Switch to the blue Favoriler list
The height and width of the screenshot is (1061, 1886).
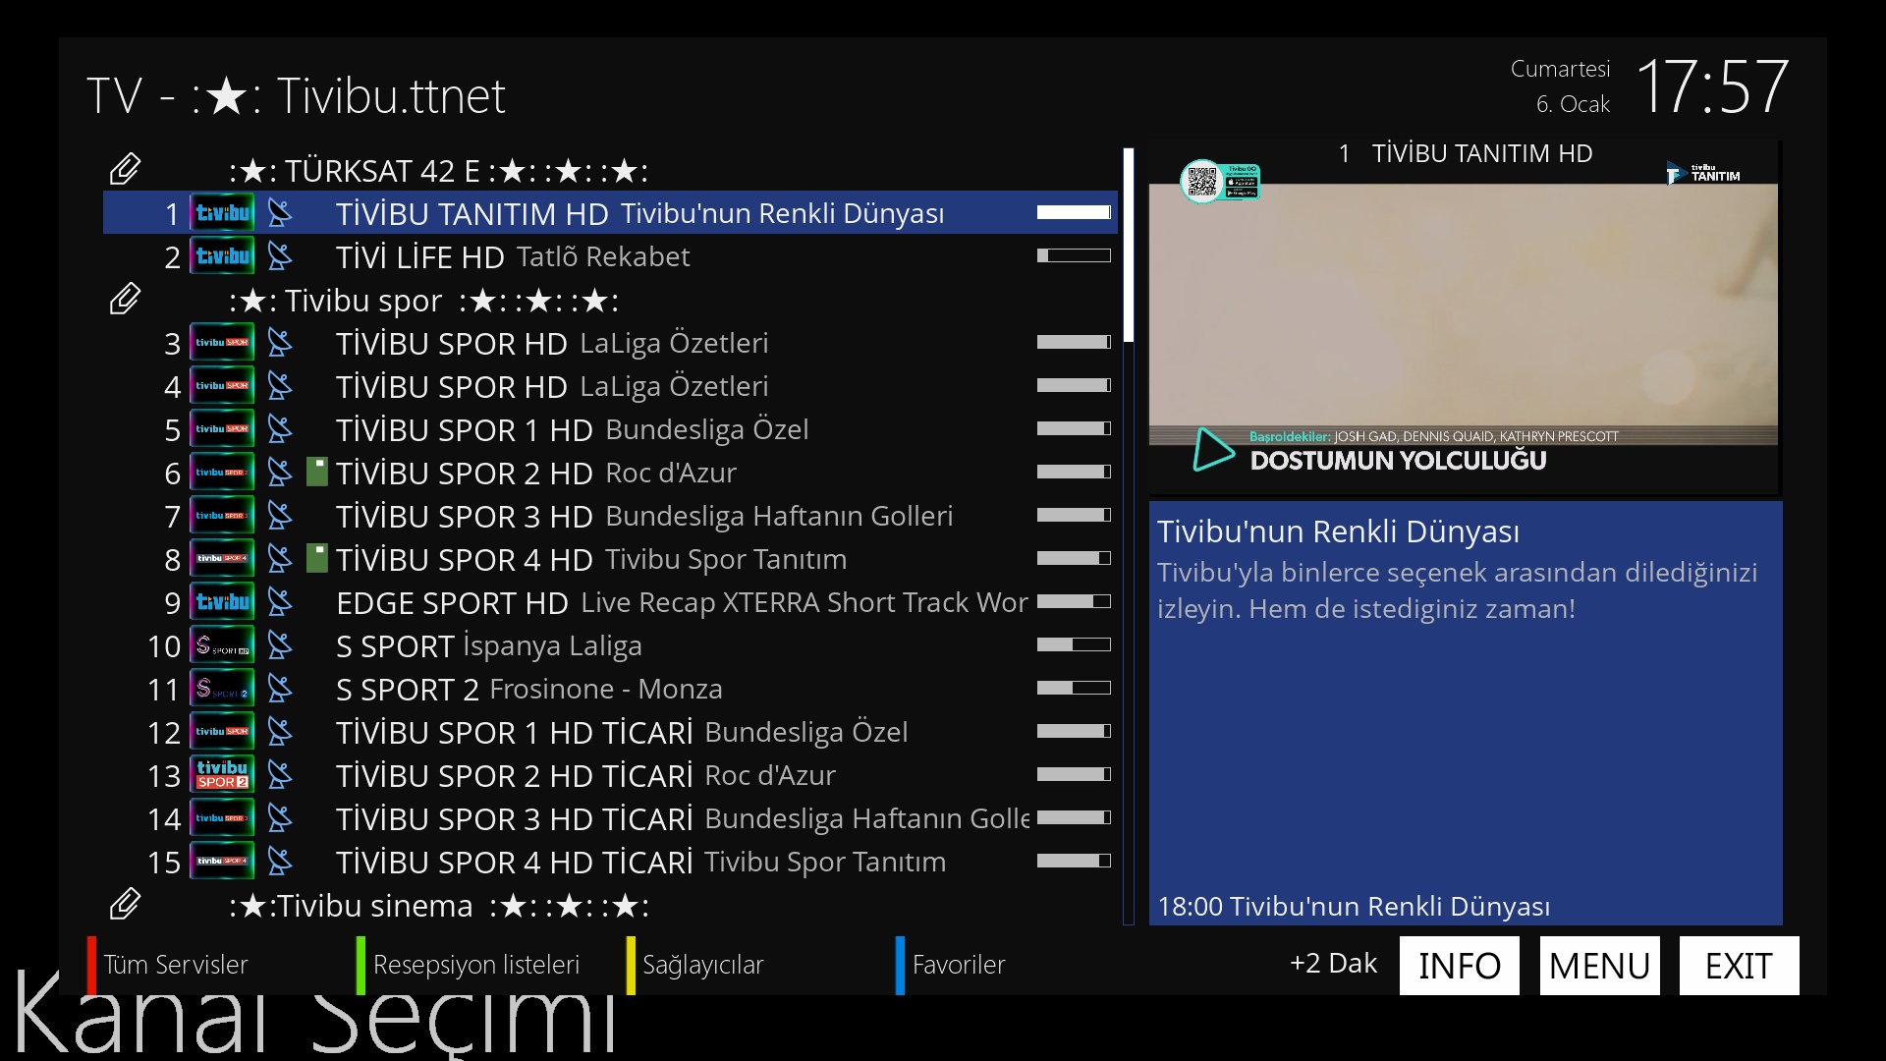point(958,965)
